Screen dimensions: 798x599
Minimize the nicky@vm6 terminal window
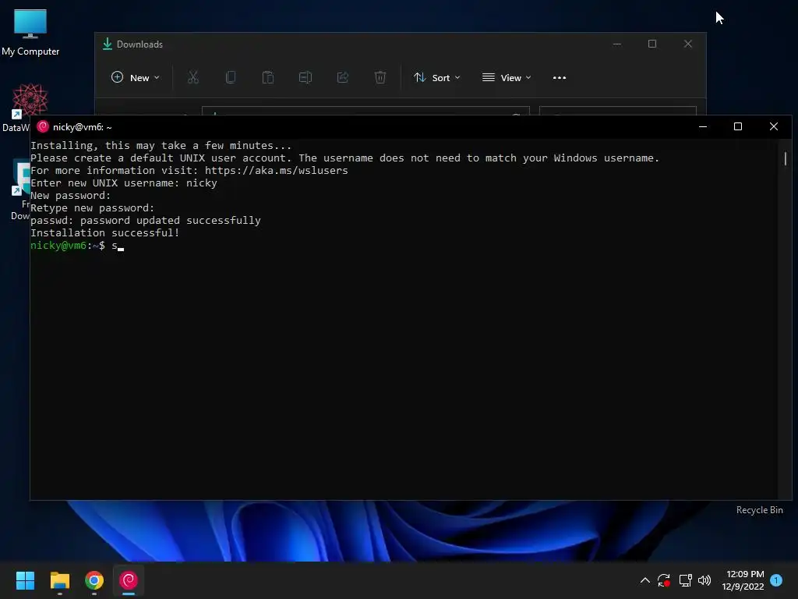[x=703, y=127]
